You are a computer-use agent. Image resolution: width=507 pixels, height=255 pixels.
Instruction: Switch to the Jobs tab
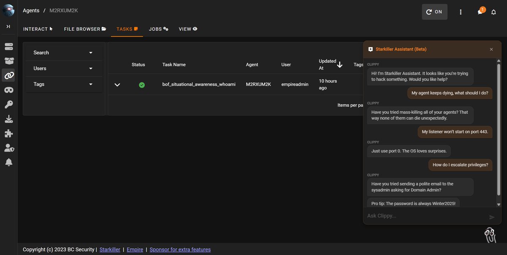coord(159,29)
